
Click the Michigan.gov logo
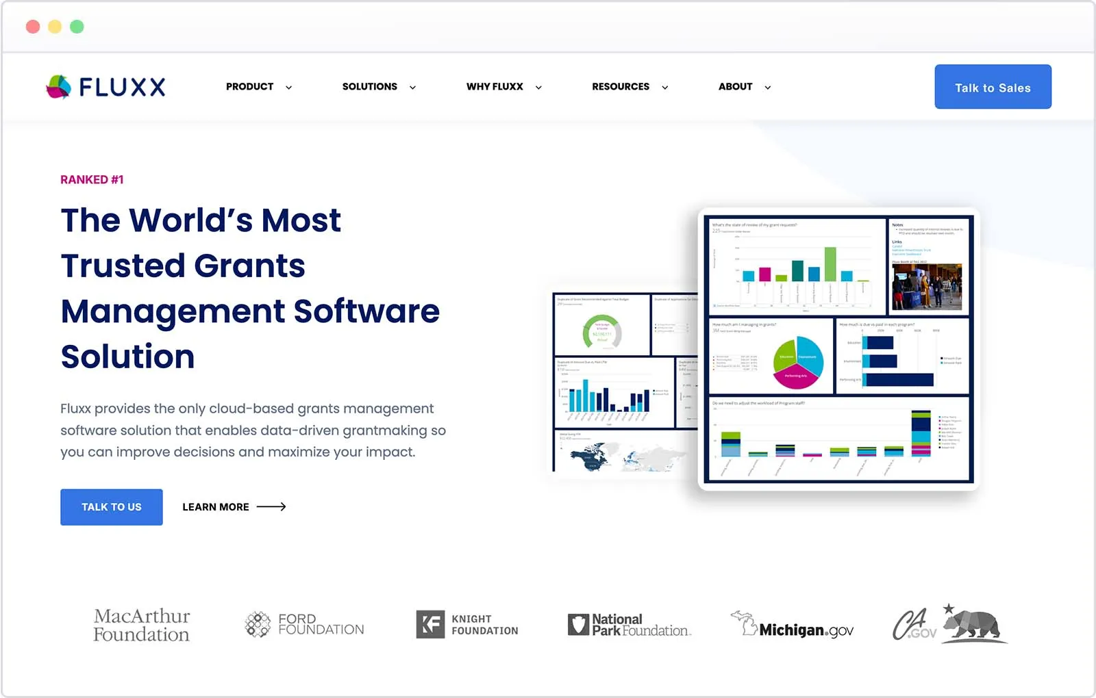coord(791,624)
